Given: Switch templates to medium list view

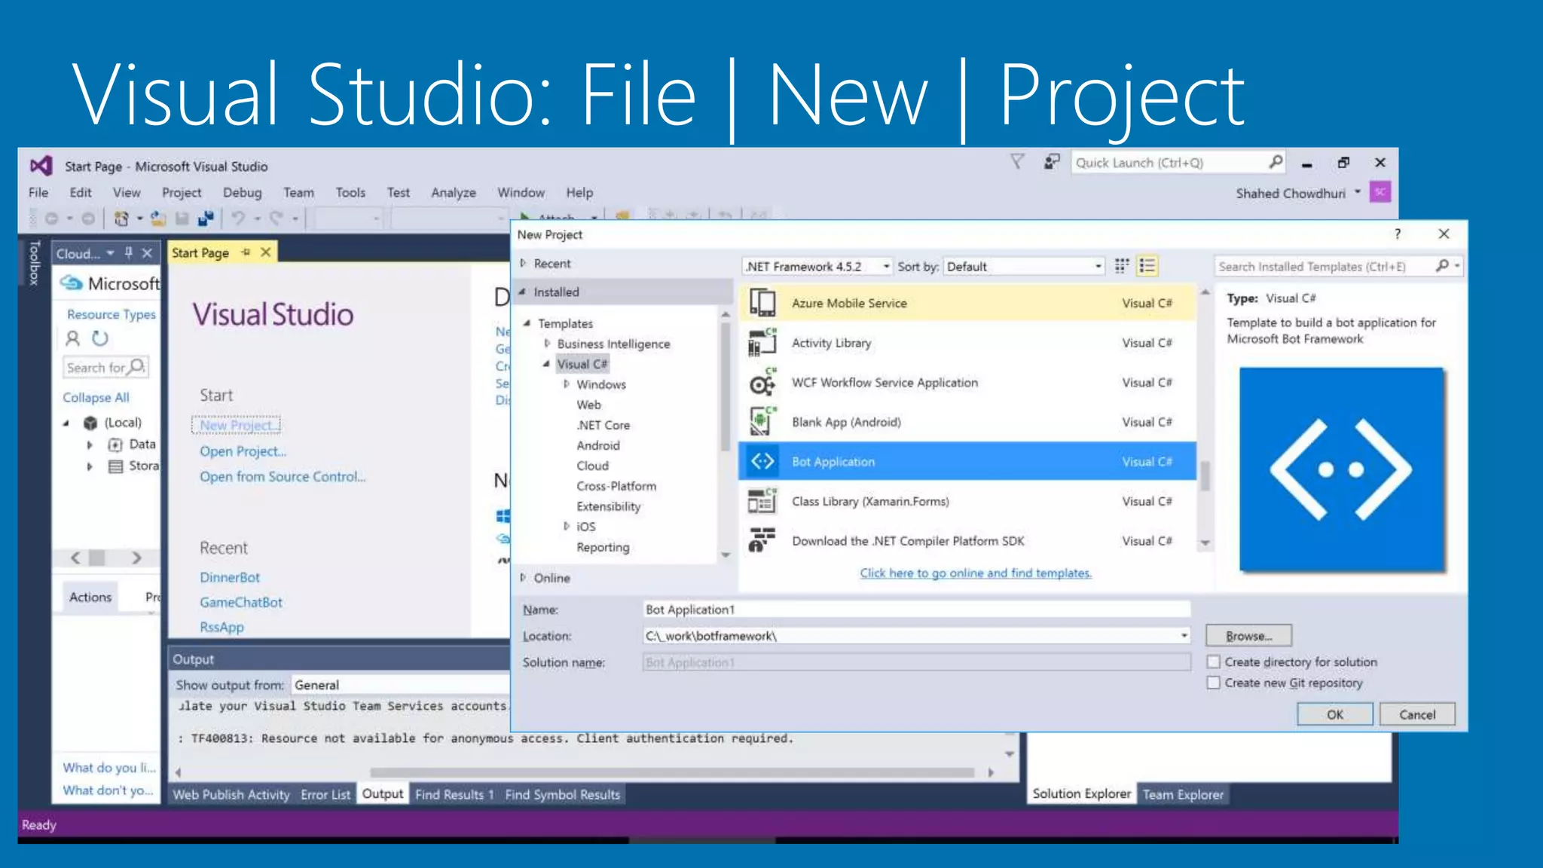Looking at the screenshot, I should pos(1147,266).
